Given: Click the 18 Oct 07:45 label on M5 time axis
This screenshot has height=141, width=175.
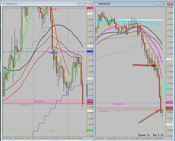Looking at the screenshot, I should (123, 138).
